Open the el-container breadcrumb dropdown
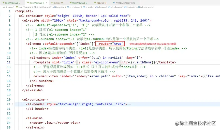 coord(75,7)
